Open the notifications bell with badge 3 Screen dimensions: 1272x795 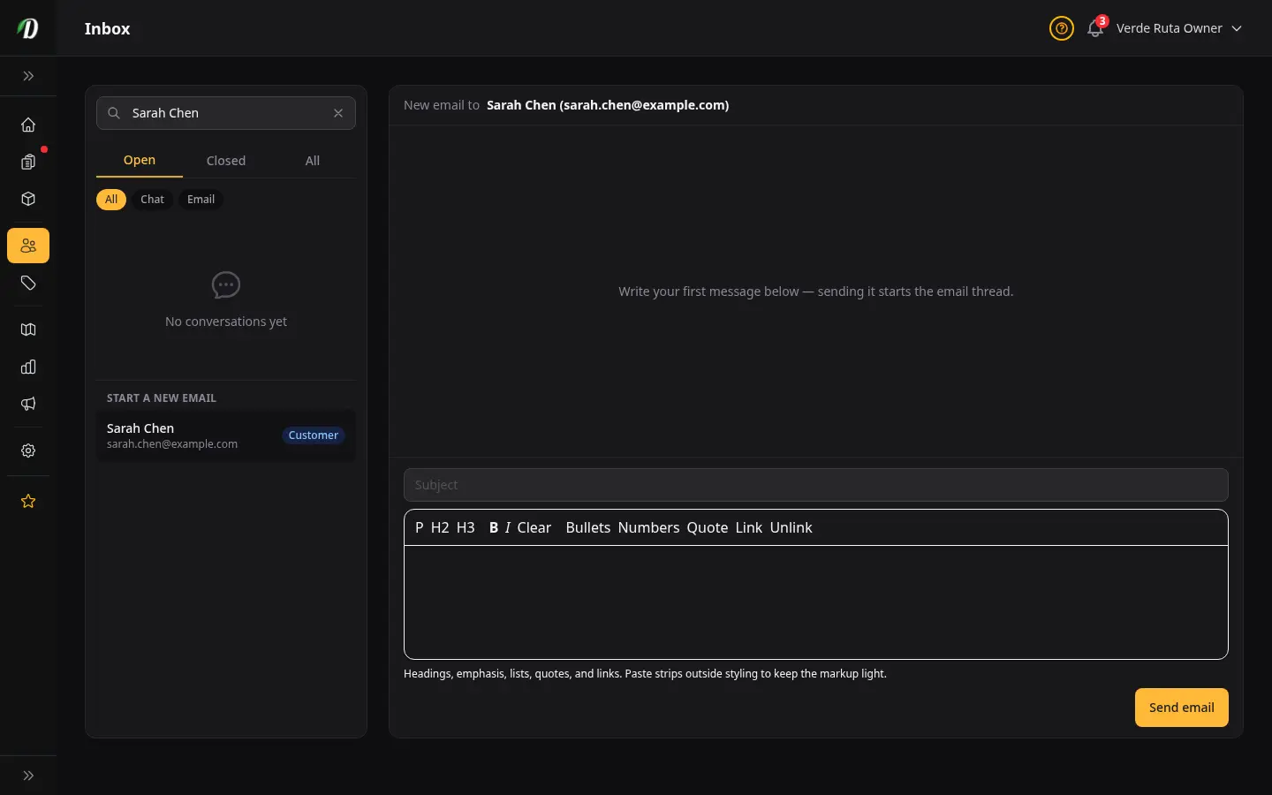[1095, 28]
